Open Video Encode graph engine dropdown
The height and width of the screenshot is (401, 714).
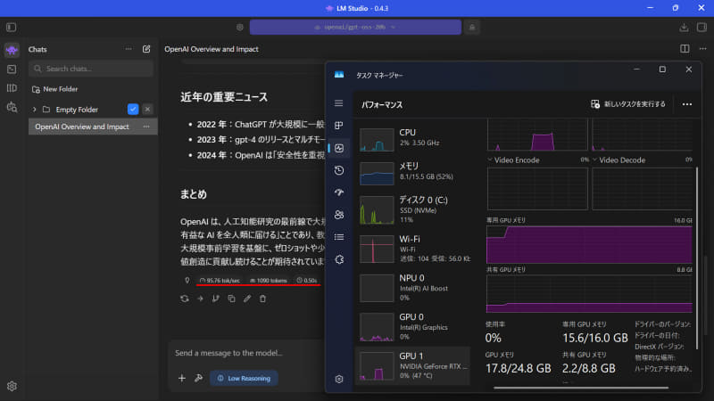[490, 160]
